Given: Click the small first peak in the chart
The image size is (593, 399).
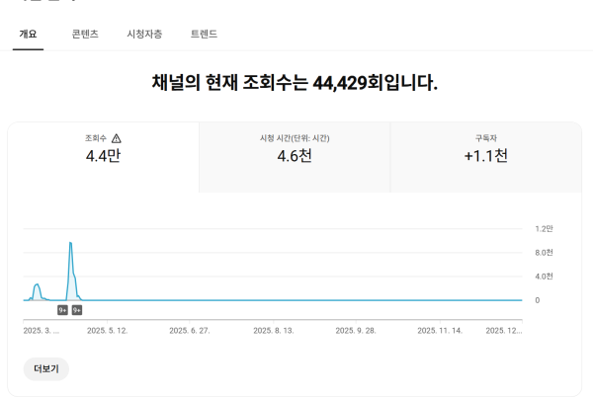Looking at the screenshot, I should [x=37, y=285].
